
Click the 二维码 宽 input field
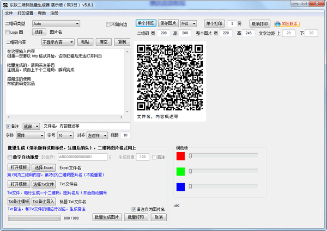[164, 33]
